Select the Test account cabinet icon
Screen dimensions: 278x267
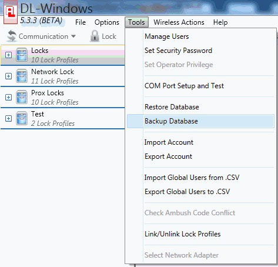(22, 118)
